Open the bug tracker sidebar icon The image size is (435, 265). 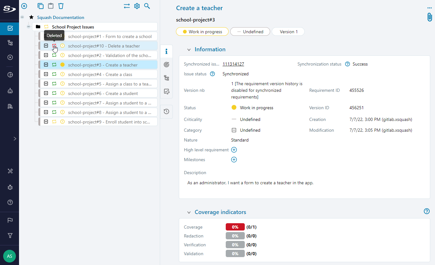(x=10, y=187)
